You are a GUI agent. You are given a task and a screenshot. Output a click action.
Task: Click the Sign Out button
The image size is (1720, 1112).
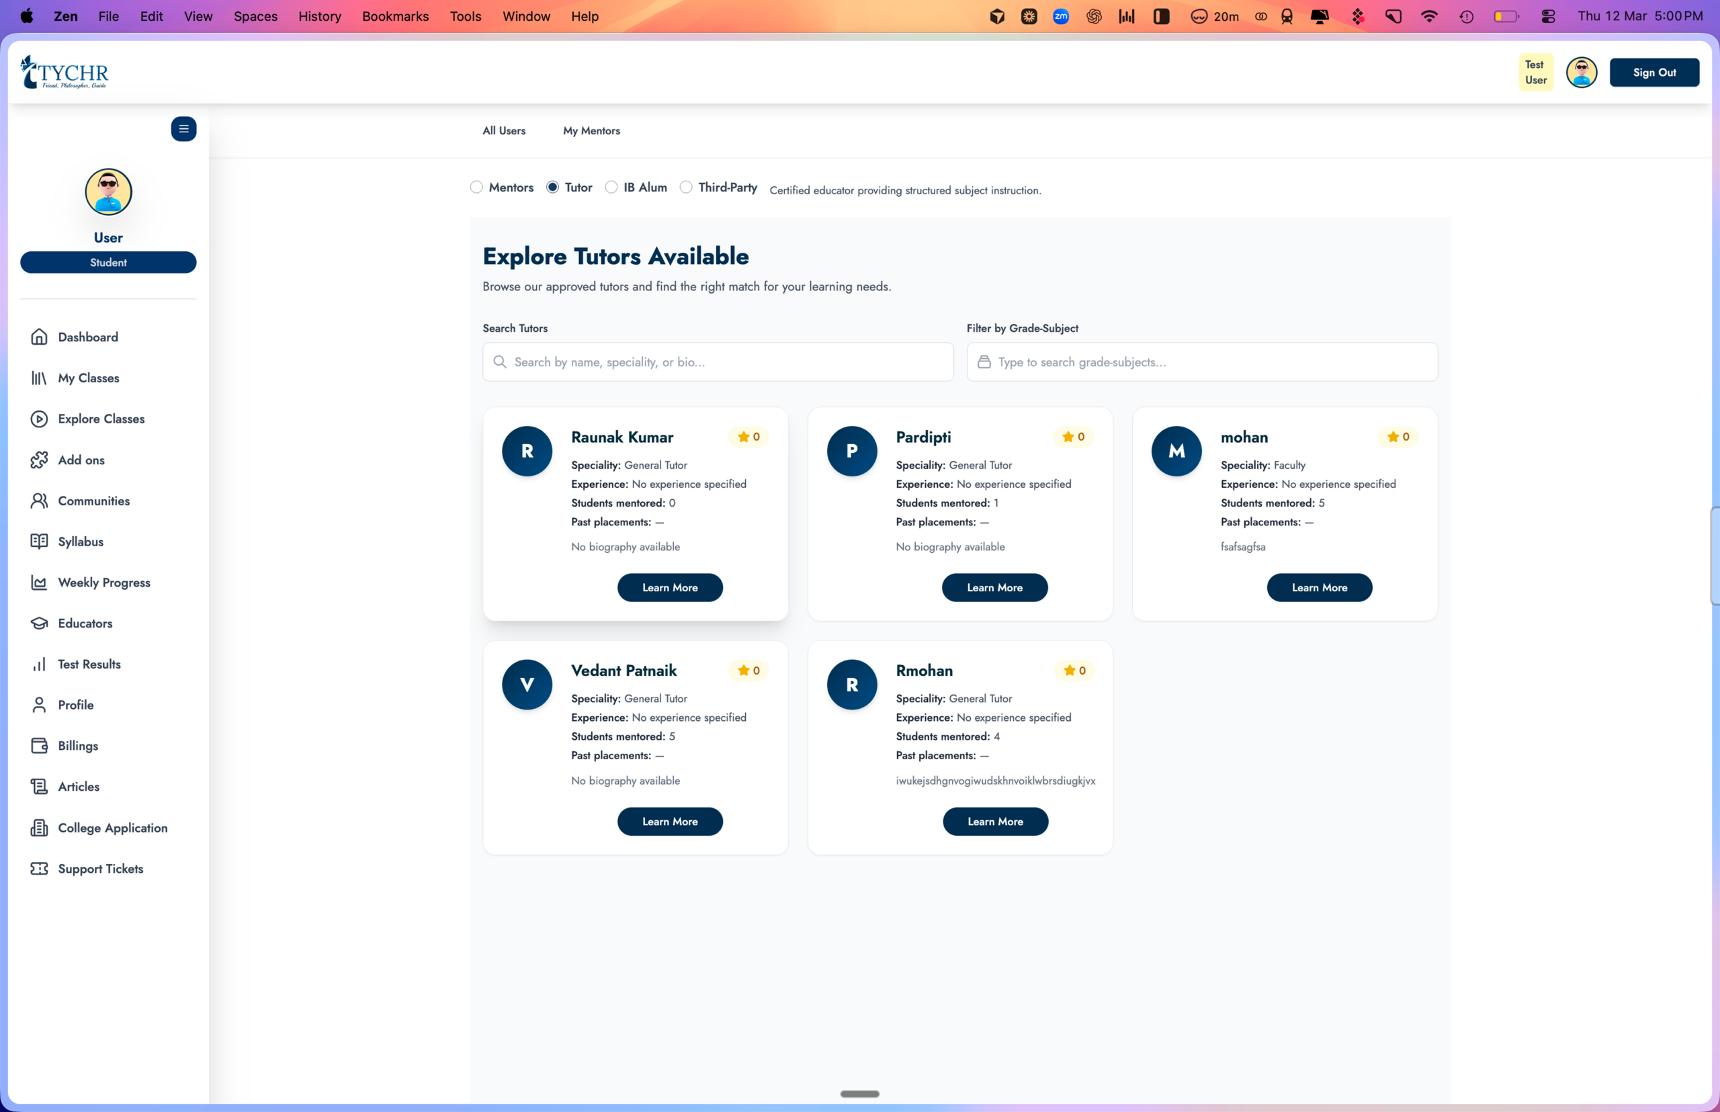tap(1653, 72)
